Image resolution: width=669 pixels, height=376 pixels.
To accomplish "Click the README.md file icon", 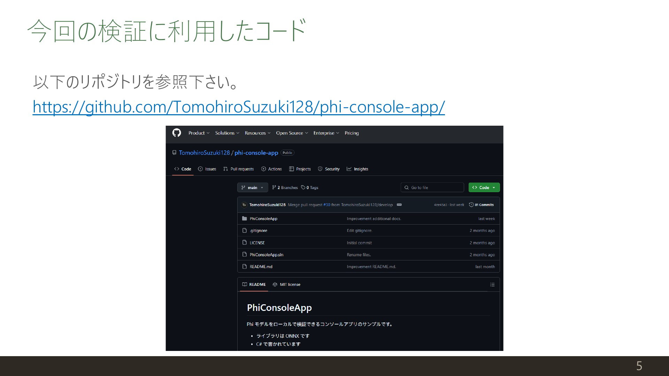I will tap(245, 267).
